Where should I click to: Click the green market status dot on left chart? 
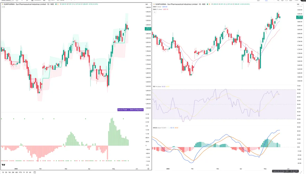(56, 4)
